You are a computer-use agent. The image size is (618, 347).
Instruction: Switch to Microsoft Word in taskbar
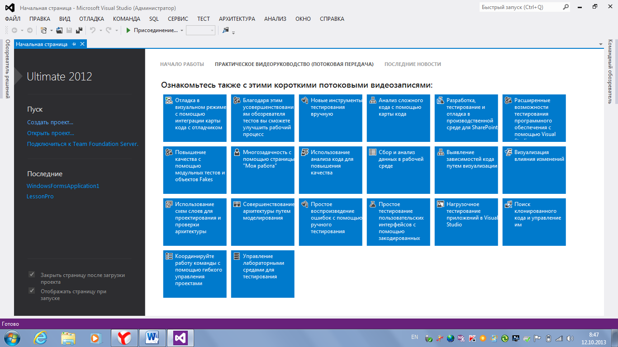[x=152, y=338]
